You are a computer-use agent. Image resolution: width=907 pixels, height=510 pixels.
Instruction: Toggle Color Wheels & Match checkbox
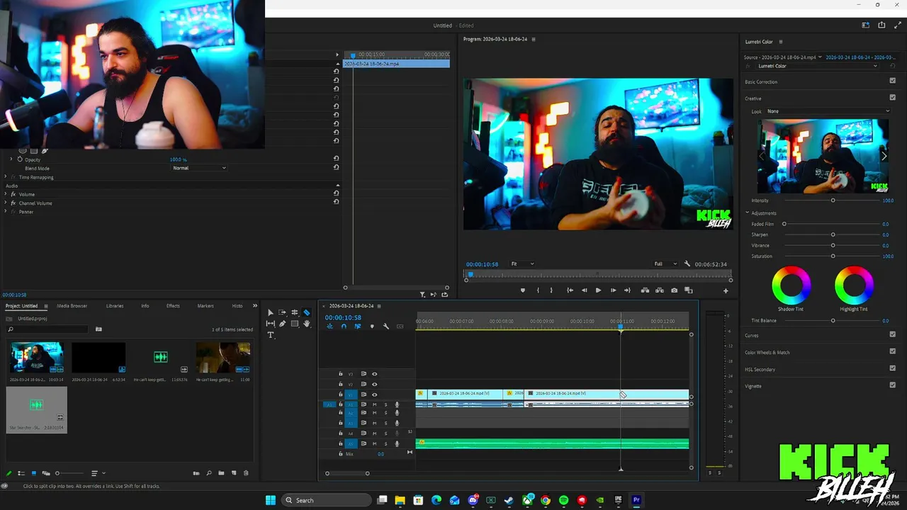click(892, 351)
